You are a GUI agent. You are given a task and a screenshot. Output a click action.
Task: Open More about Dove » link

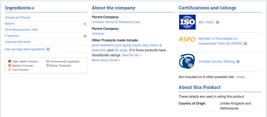click(x=106, y=60)
